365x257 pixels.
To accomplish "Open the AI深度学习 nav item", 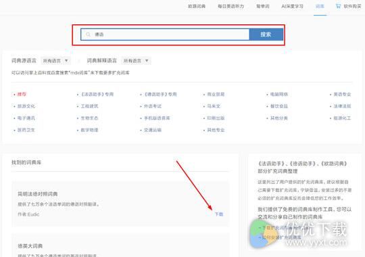I will click(292, 6).
